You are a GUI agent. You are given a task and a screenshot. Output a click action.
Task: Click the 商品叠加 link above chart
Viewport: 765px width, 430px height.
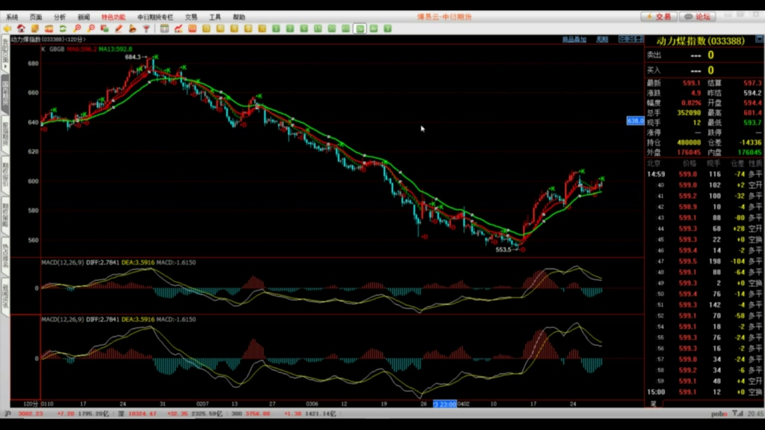point(574,39)
